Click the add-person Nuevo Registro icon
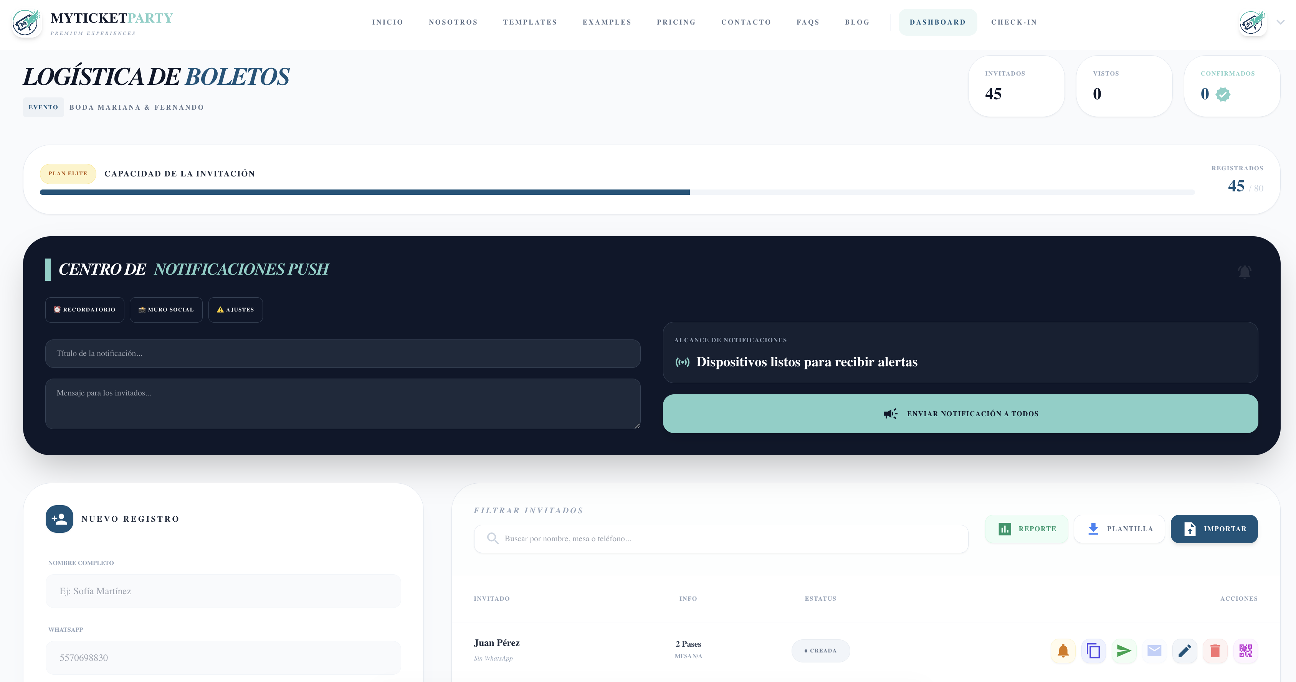This screenshot has width=1296, height=682. [60, 519]
